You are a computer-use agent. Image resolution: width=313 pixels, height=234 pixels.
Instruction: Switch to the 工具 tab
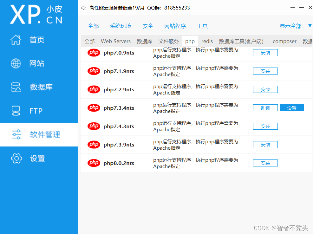(202, 26)
